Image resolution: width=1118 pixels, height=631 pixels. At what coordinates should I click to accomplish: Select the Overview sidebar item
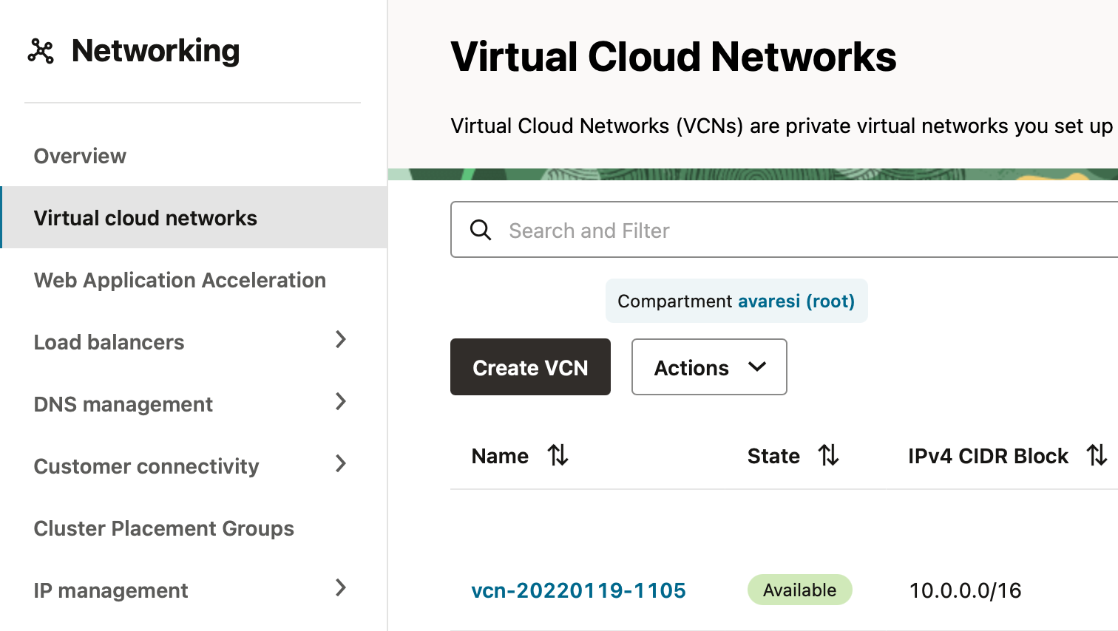coord(79,156)
